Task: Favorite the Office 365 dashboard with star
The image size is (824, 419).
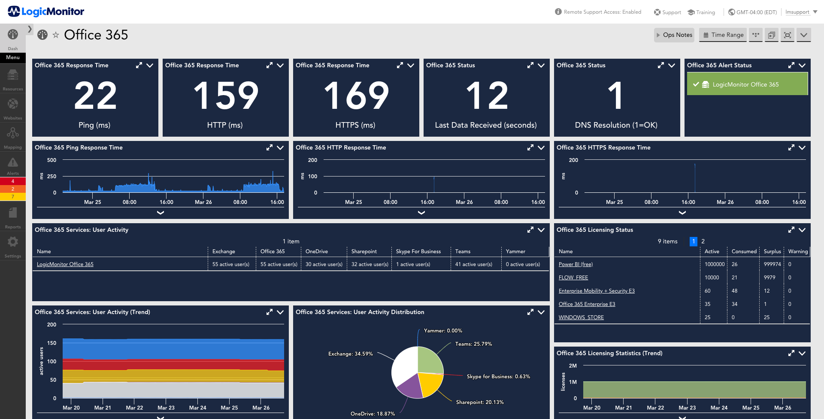Action: coord(56,35)
